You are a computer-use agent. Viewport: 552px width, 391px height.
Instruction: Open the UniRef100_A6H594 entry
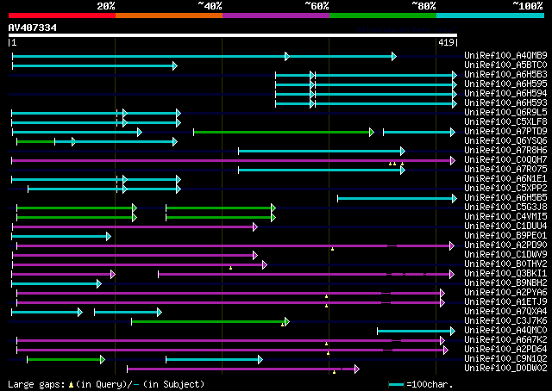[x=505, y=93]
